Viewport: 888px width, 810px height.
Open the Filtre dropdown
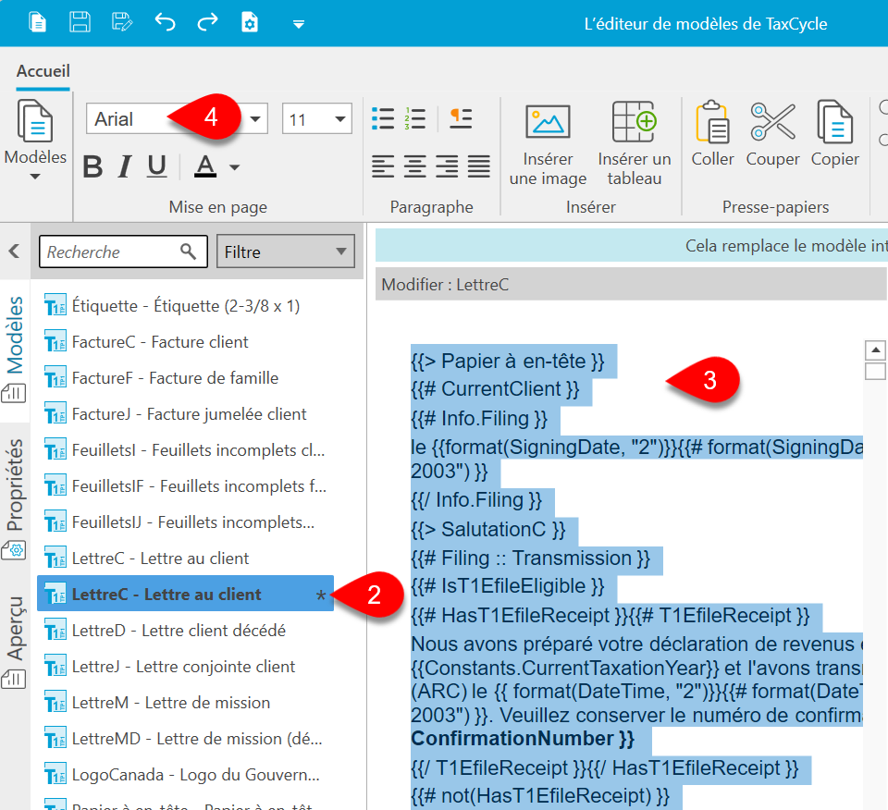pos(286,252)
